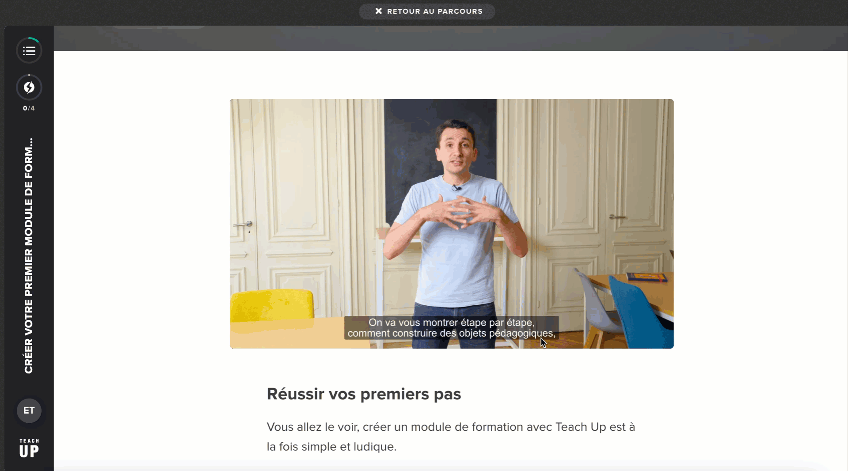Click the 0/4 progress counter

[x=29, y=108]
